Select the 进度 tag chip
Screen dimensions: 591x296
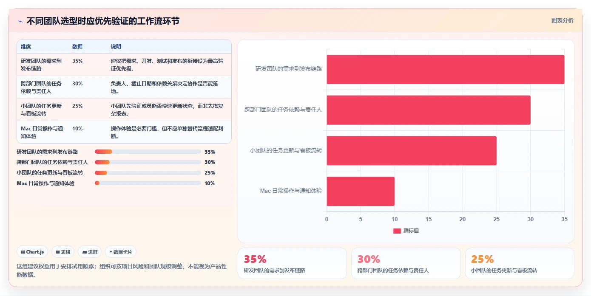click(90, 252)
